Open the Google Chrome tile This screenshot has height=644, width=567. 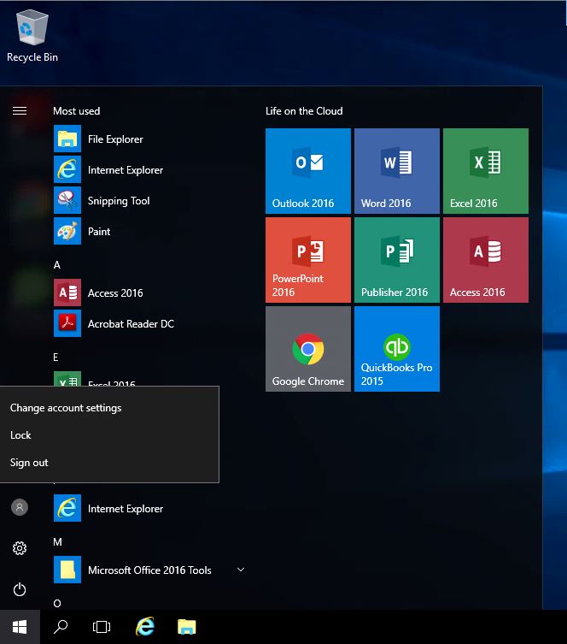tap(308, 349)
